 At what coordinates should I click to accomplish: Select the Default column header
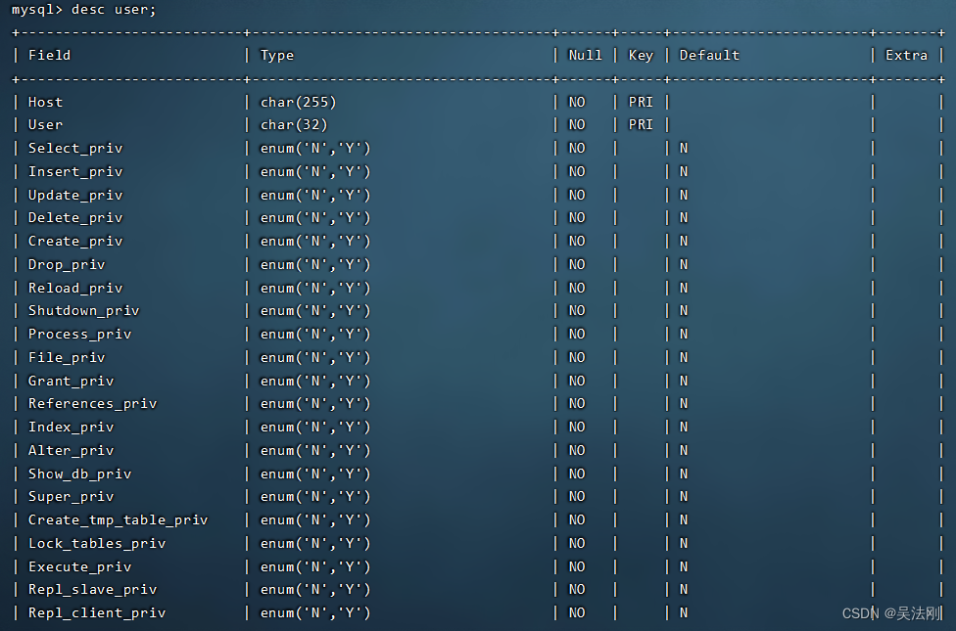pyautogui.click(x=709, y=56)
